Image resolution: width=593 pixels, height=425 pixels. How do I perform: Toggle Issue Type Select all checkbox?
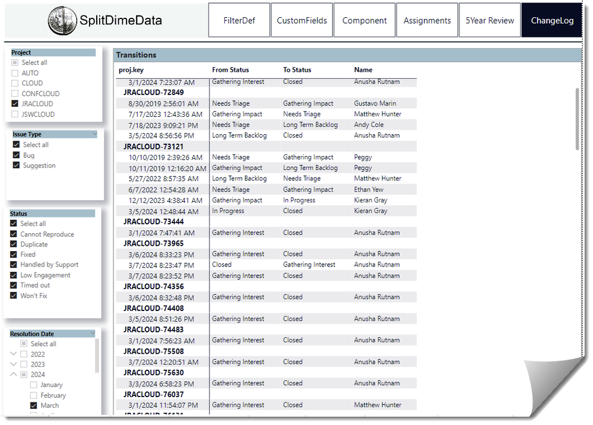[x=16, y=144]
